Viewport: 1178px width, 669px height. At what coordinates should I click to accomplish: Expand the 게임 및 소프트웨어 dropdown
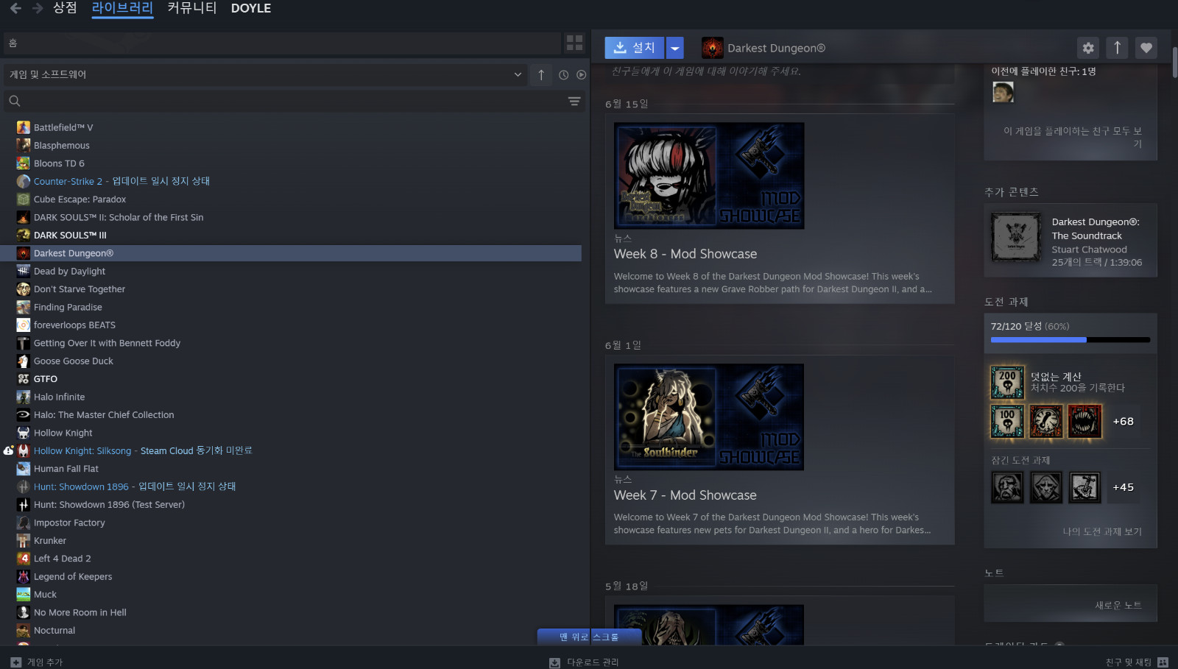pos(267,74)
